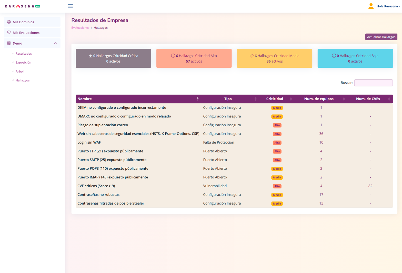402x273 pixels.
Task: Select the Hallazgos Criticidad Baja card
Action: (355, 58)
